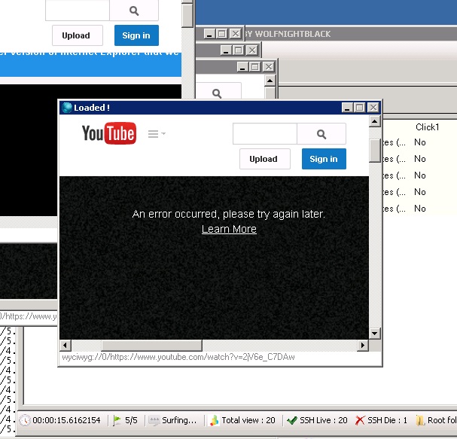The image size is (457, 439).
Task: Click the search field in the top-left background window
Action: pyautogui.click(x=78, y=11)
